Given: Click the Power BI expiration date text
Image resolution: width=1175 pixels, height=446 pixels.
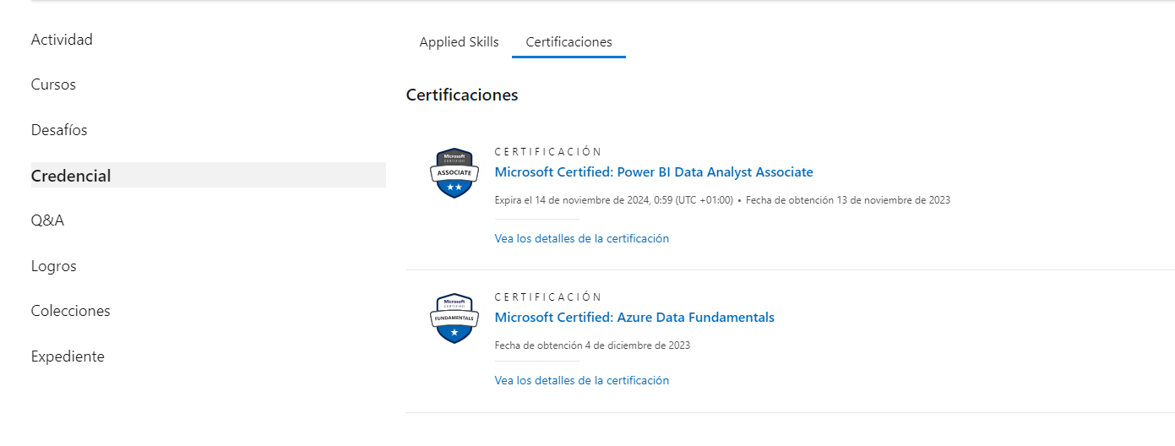Looking at the screenshot, I should [614, 200].
